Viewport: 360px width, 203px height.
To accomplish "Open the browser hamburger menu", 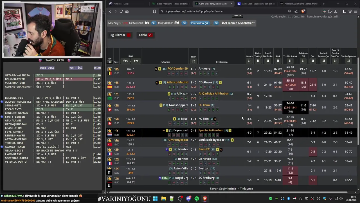I will coord(356,11).
